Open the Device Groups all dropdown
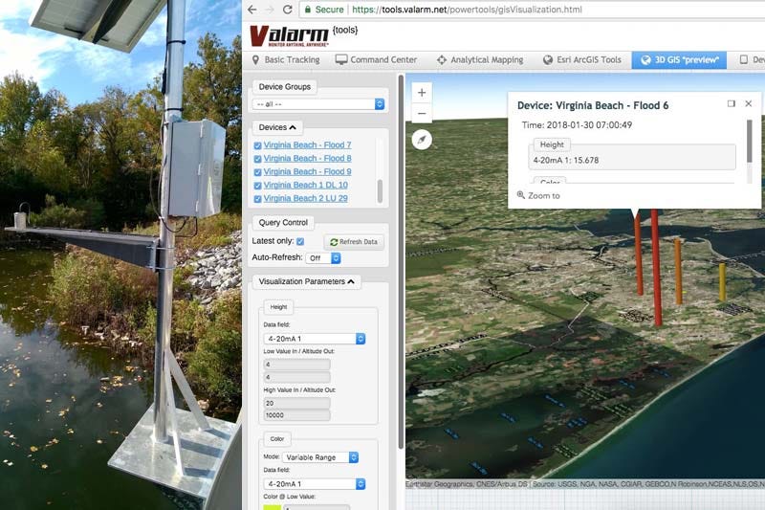Screen dimensions: 765x510 coord(318,104)
